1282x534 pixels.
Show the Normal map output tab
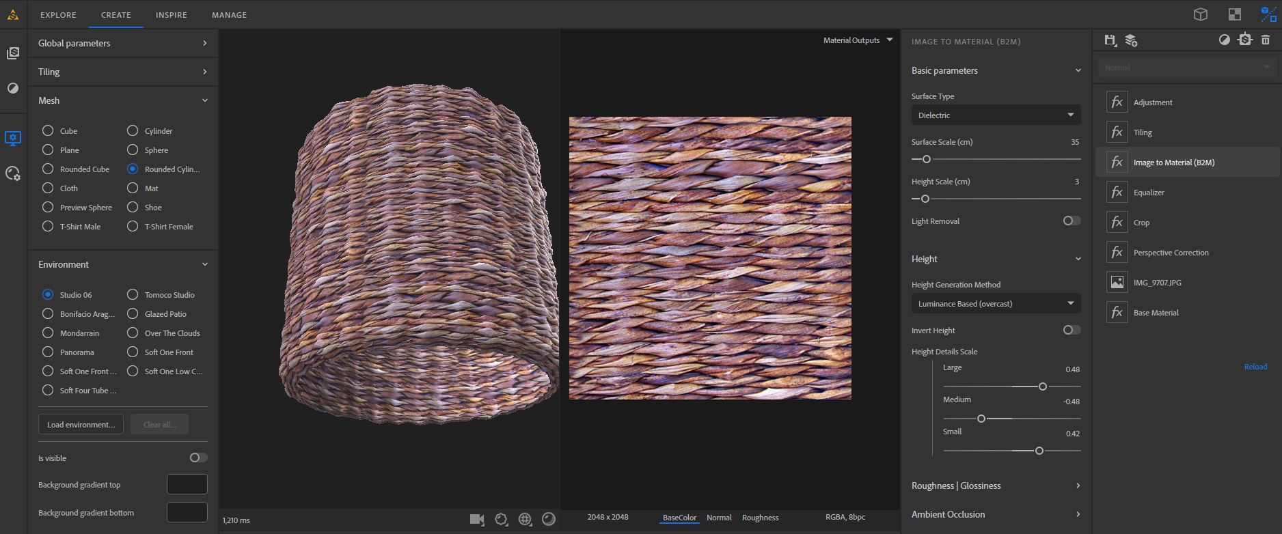pos(719,518)
